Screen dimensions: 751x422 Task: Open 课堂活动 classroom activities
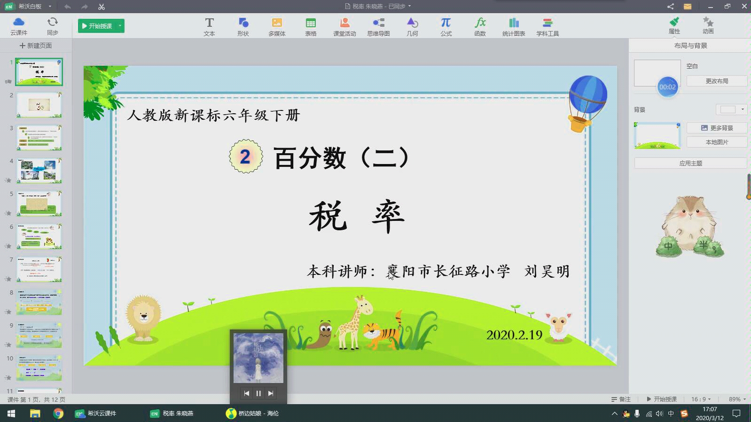click(344, 27)
